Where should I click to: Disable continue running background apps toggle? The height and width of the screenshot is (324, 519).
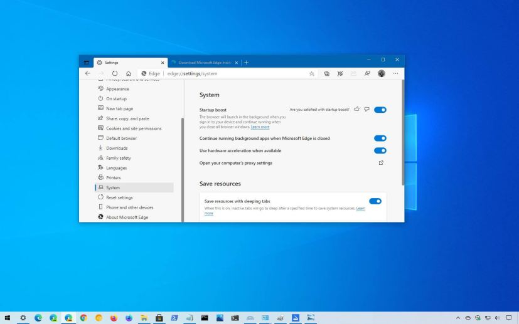pyautogui.click(x=380, y=138)
